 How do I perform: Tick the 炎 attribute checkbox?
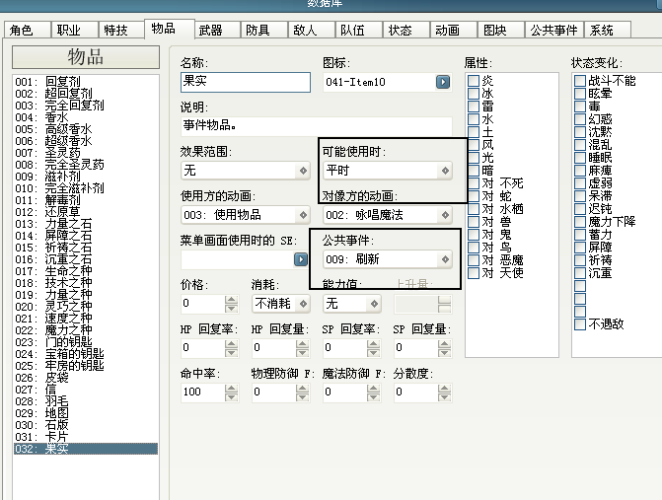click(474, 81)
